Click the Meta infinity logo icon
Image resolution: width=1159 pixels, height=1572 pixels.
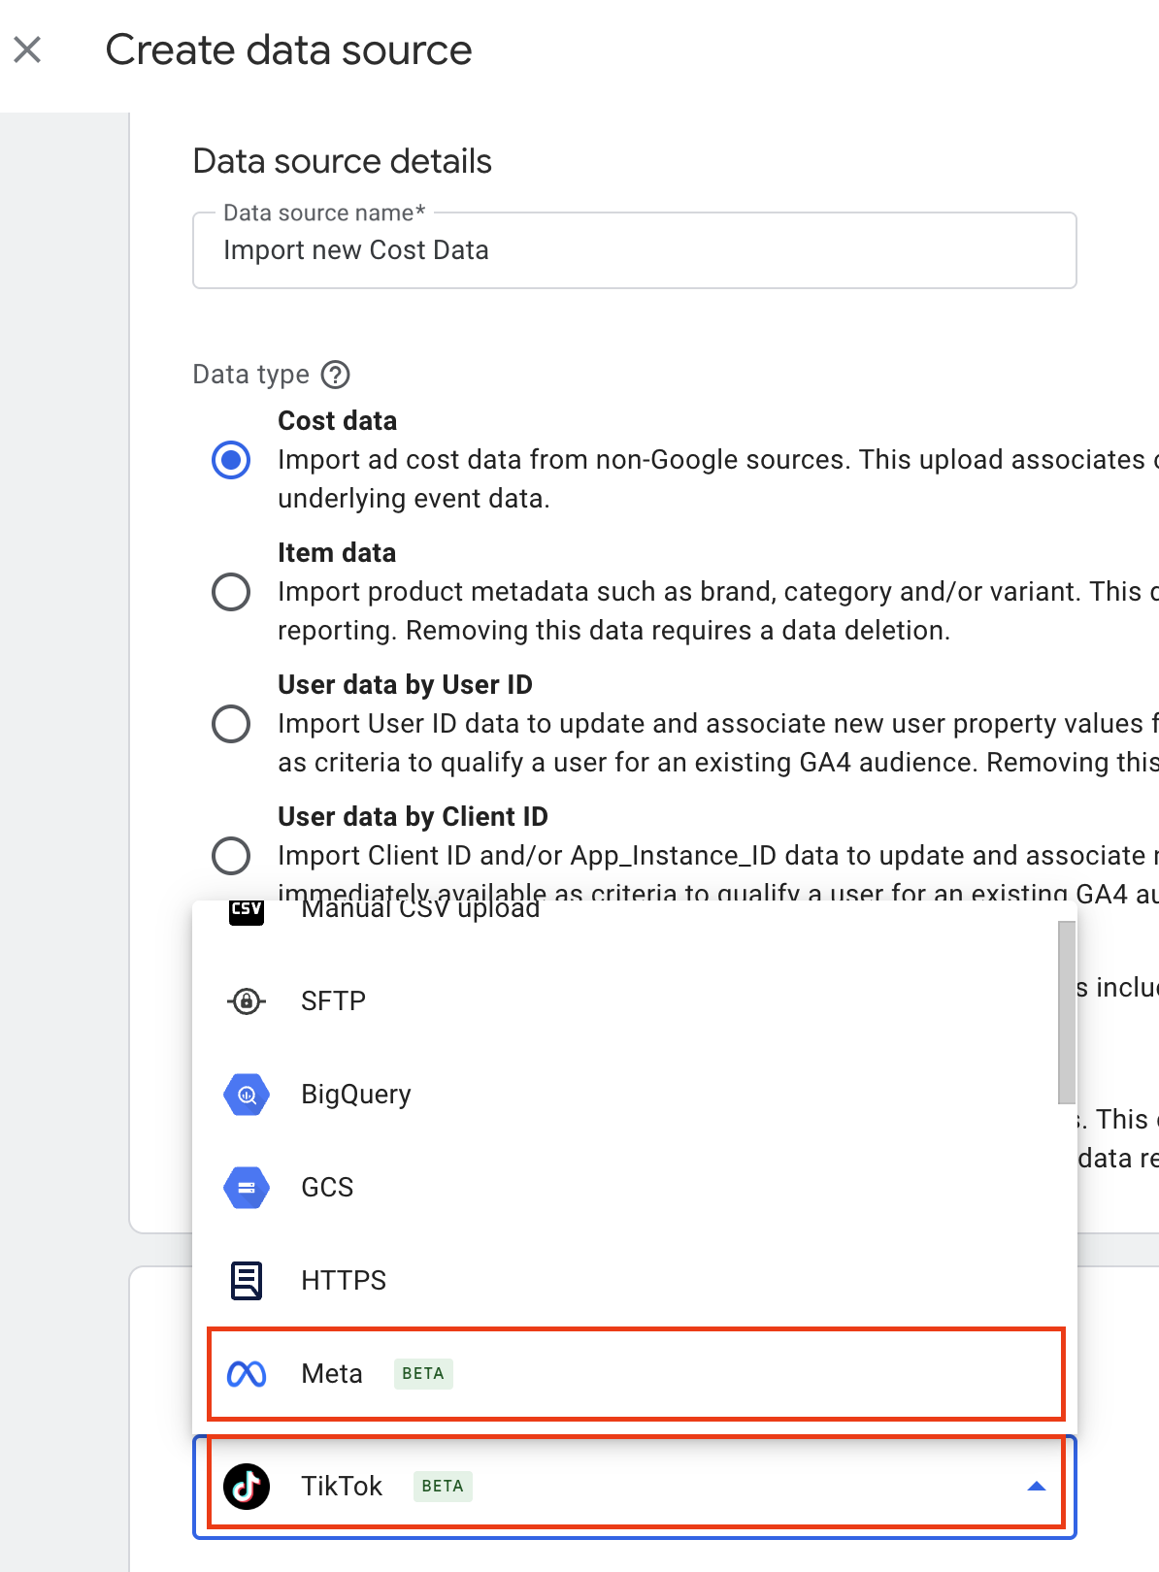click(x=247, y=1374)
